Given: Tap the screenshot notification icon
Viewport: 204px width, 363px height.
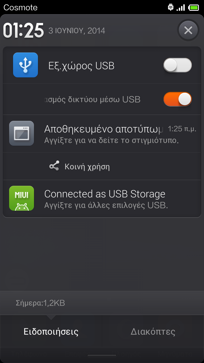Looking at the screenshot, I should (x=22, y=133).
